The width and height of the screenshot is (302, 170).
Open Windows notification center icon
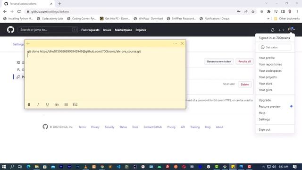coord(294,167)
